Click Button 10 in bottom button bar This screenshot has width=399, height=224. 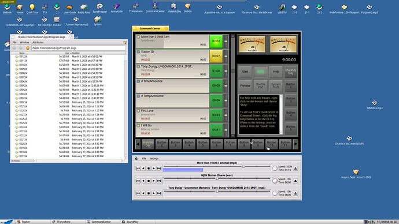tap(272, 144)
